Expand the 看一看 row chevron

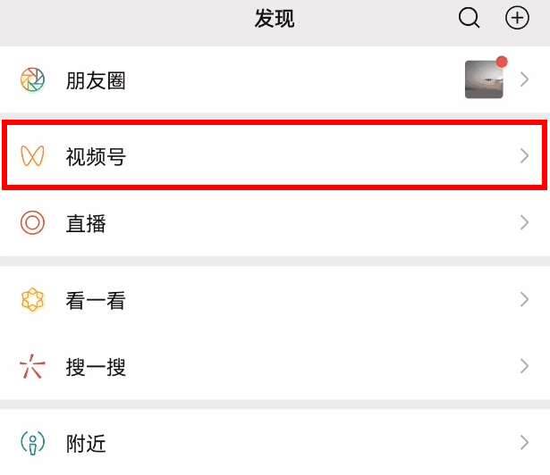click(525, 301)
